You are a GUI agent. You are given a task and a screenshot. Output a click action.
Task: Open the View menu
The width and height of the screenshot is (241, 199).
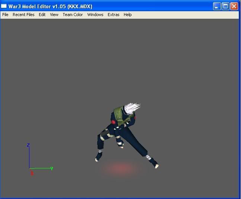click(x=54, y=15)
